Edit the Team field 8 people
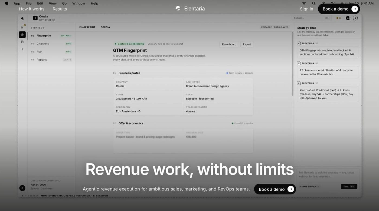 (x=218, y=97)
